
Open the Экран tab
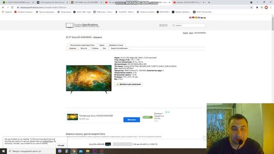(x=102, y=45)
